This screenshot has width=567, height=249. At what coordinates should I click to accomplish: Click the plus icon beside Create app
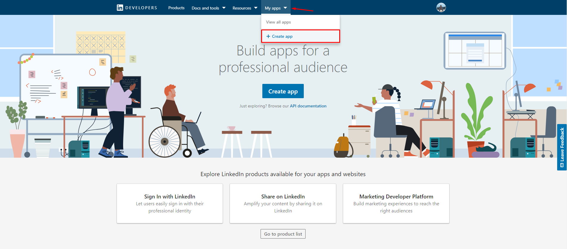click(268, 36)
